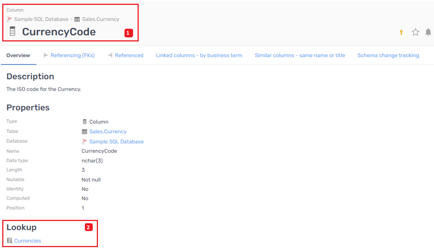Toggle the star favorite icon
Screen dimensions: 434x249
pyautogui.click(x=415, y=32)
